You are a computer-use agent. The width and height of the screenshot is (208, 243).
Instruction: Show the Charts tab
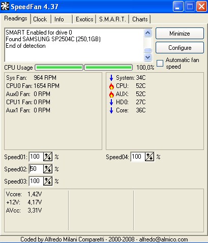pos(140,19)
